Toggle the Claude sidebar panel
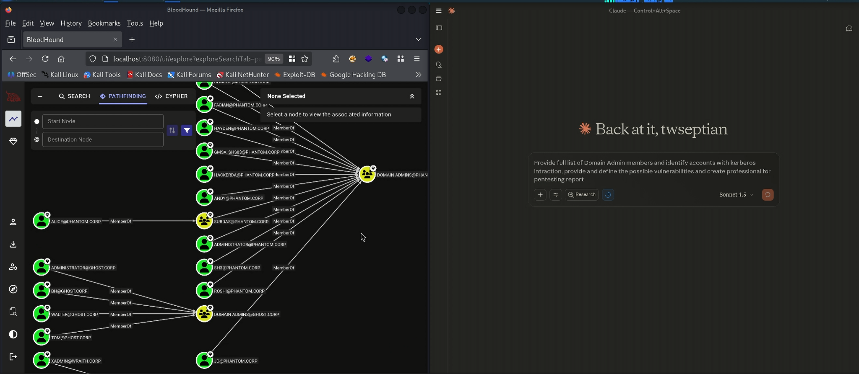This screenshot has width=859, height=374. click(x=439, y=28)
